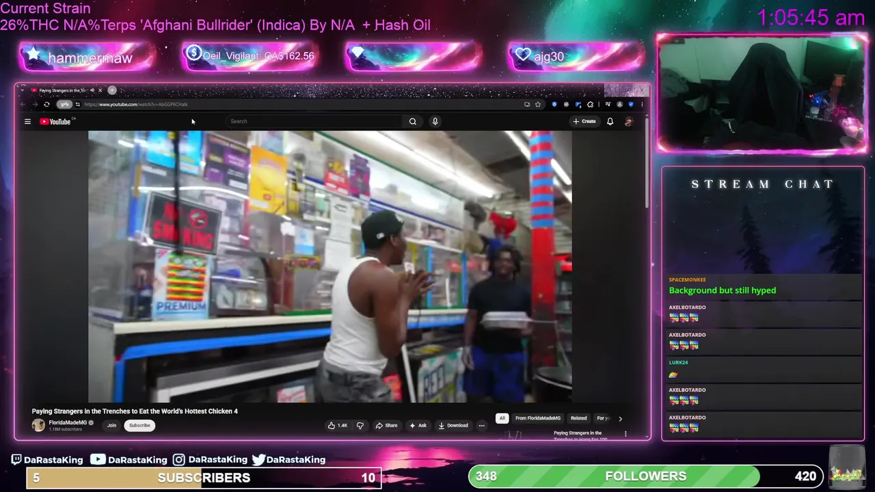Click the browser address bar URL
The width and height of the screenshot is (875, 492).
click(x=136, y=105)
